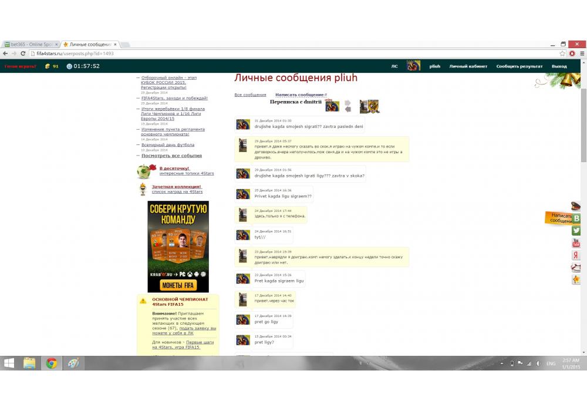Click Написать сообщение link above conversation

[299, 95]
